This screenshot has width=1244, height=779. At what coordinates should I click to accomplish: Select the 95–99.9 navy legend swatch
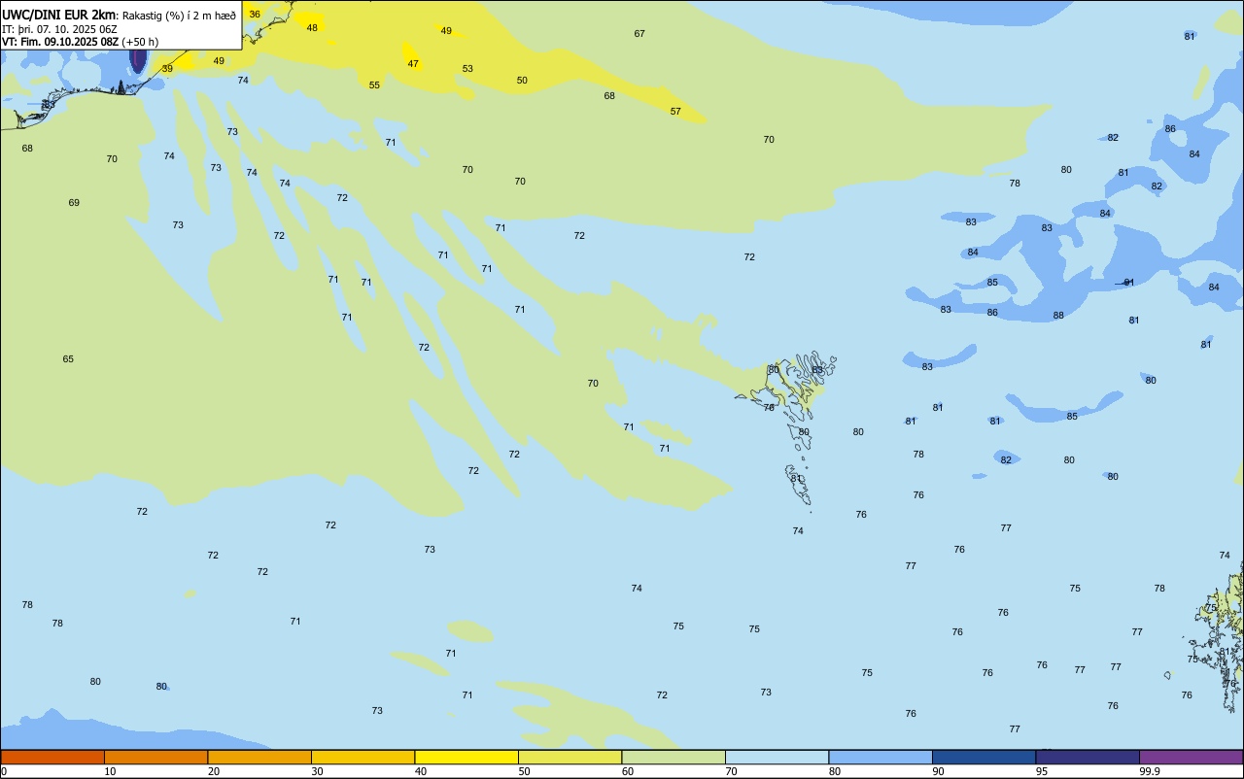point(1088,757)
